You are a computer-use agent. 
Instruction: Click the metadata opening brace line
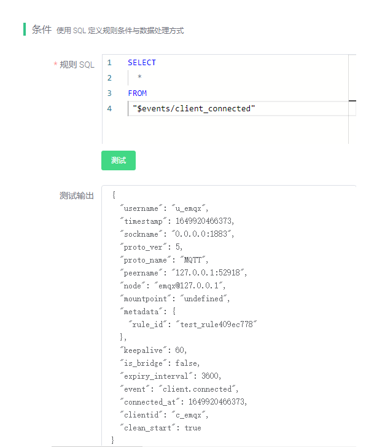coord(148,311)
